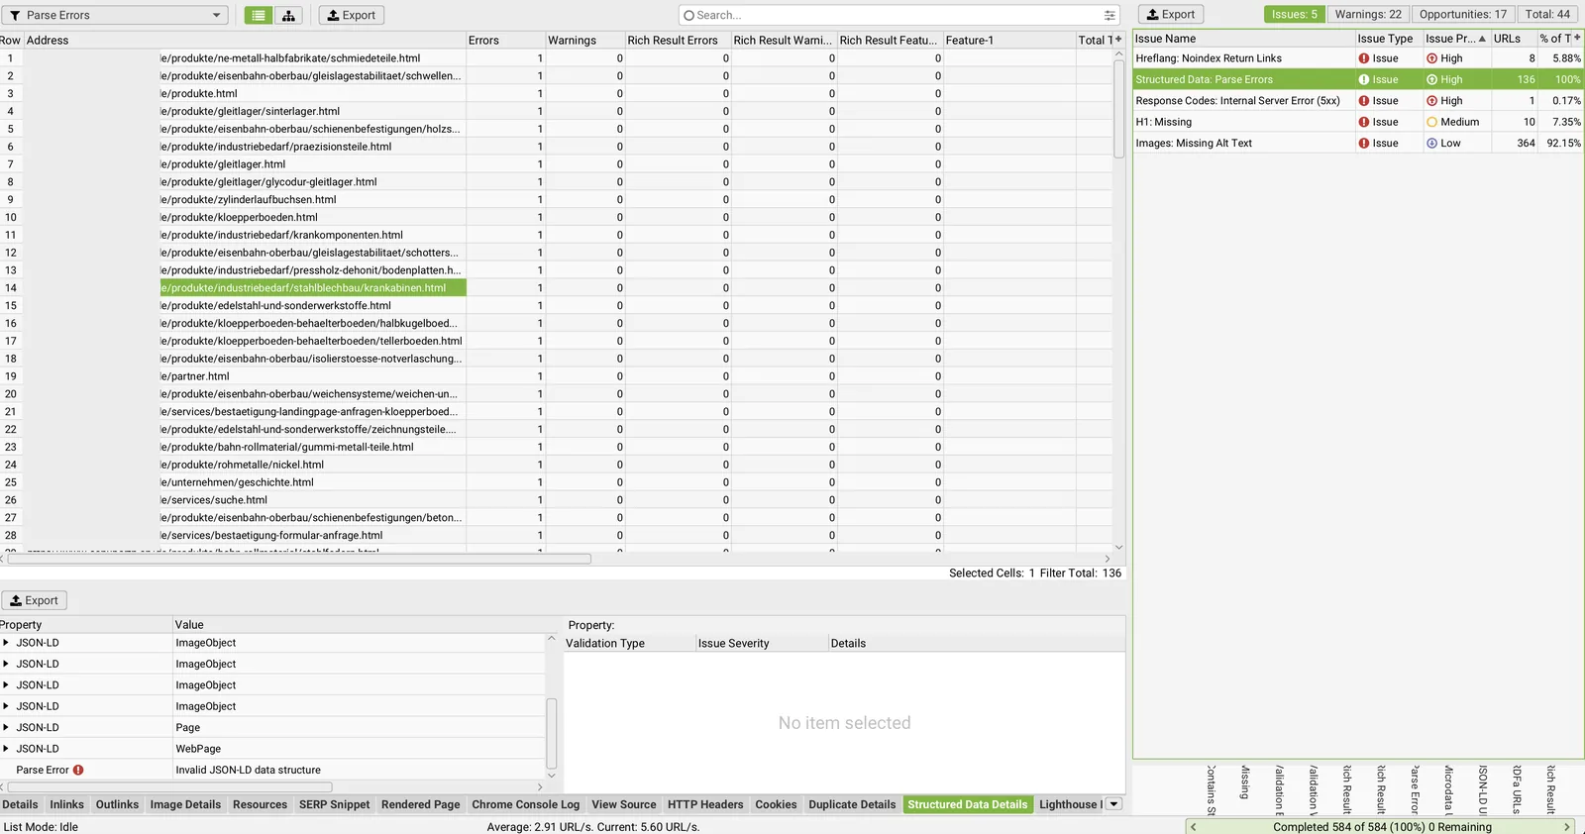Click High priority icon on Parse Errors row

[1431, 79]
